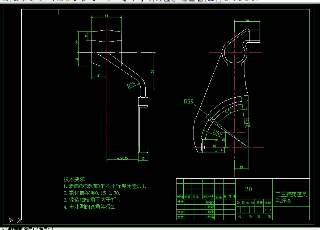Select the 19 horizontal dimension text
Screen dimensions: 320x230
[x=241, y=167]
